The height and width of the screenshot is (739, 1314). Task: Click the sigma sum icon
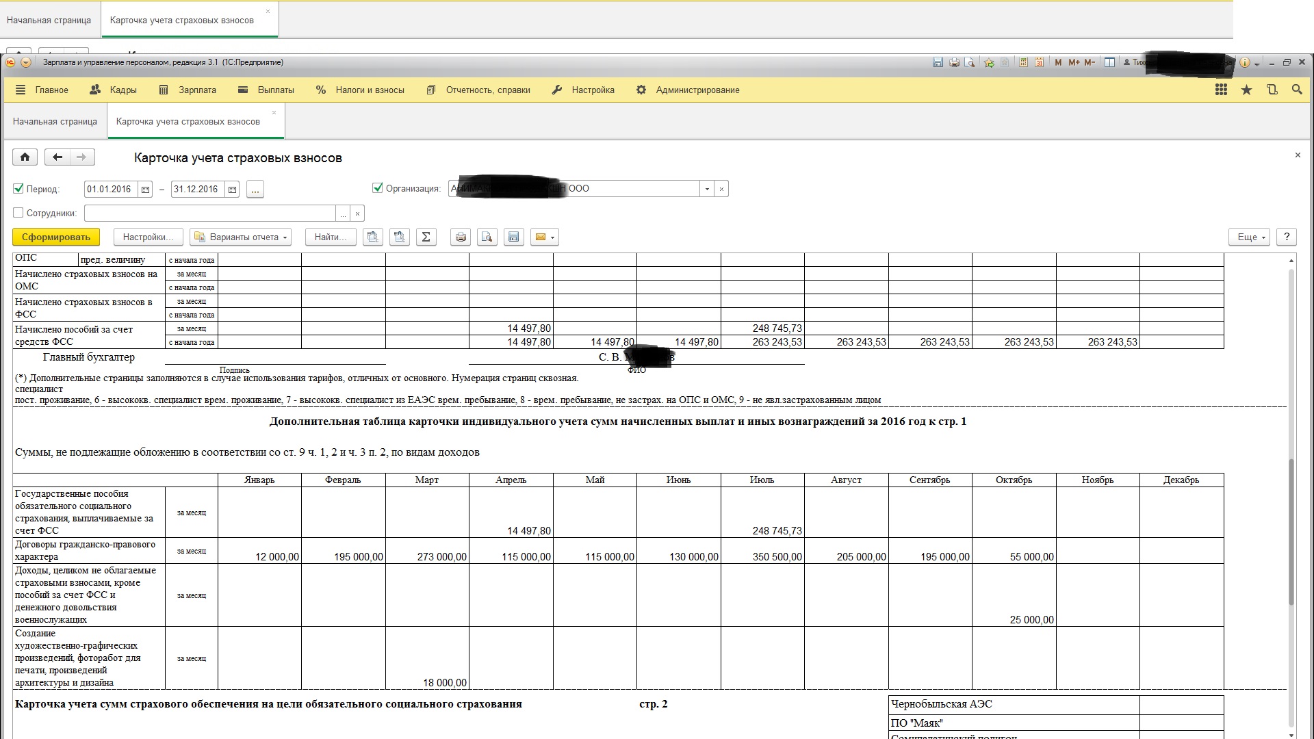tap(426, 237)
